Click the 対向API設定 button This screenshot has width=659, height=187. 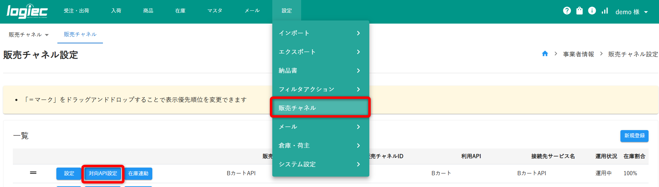click(103, 173)
